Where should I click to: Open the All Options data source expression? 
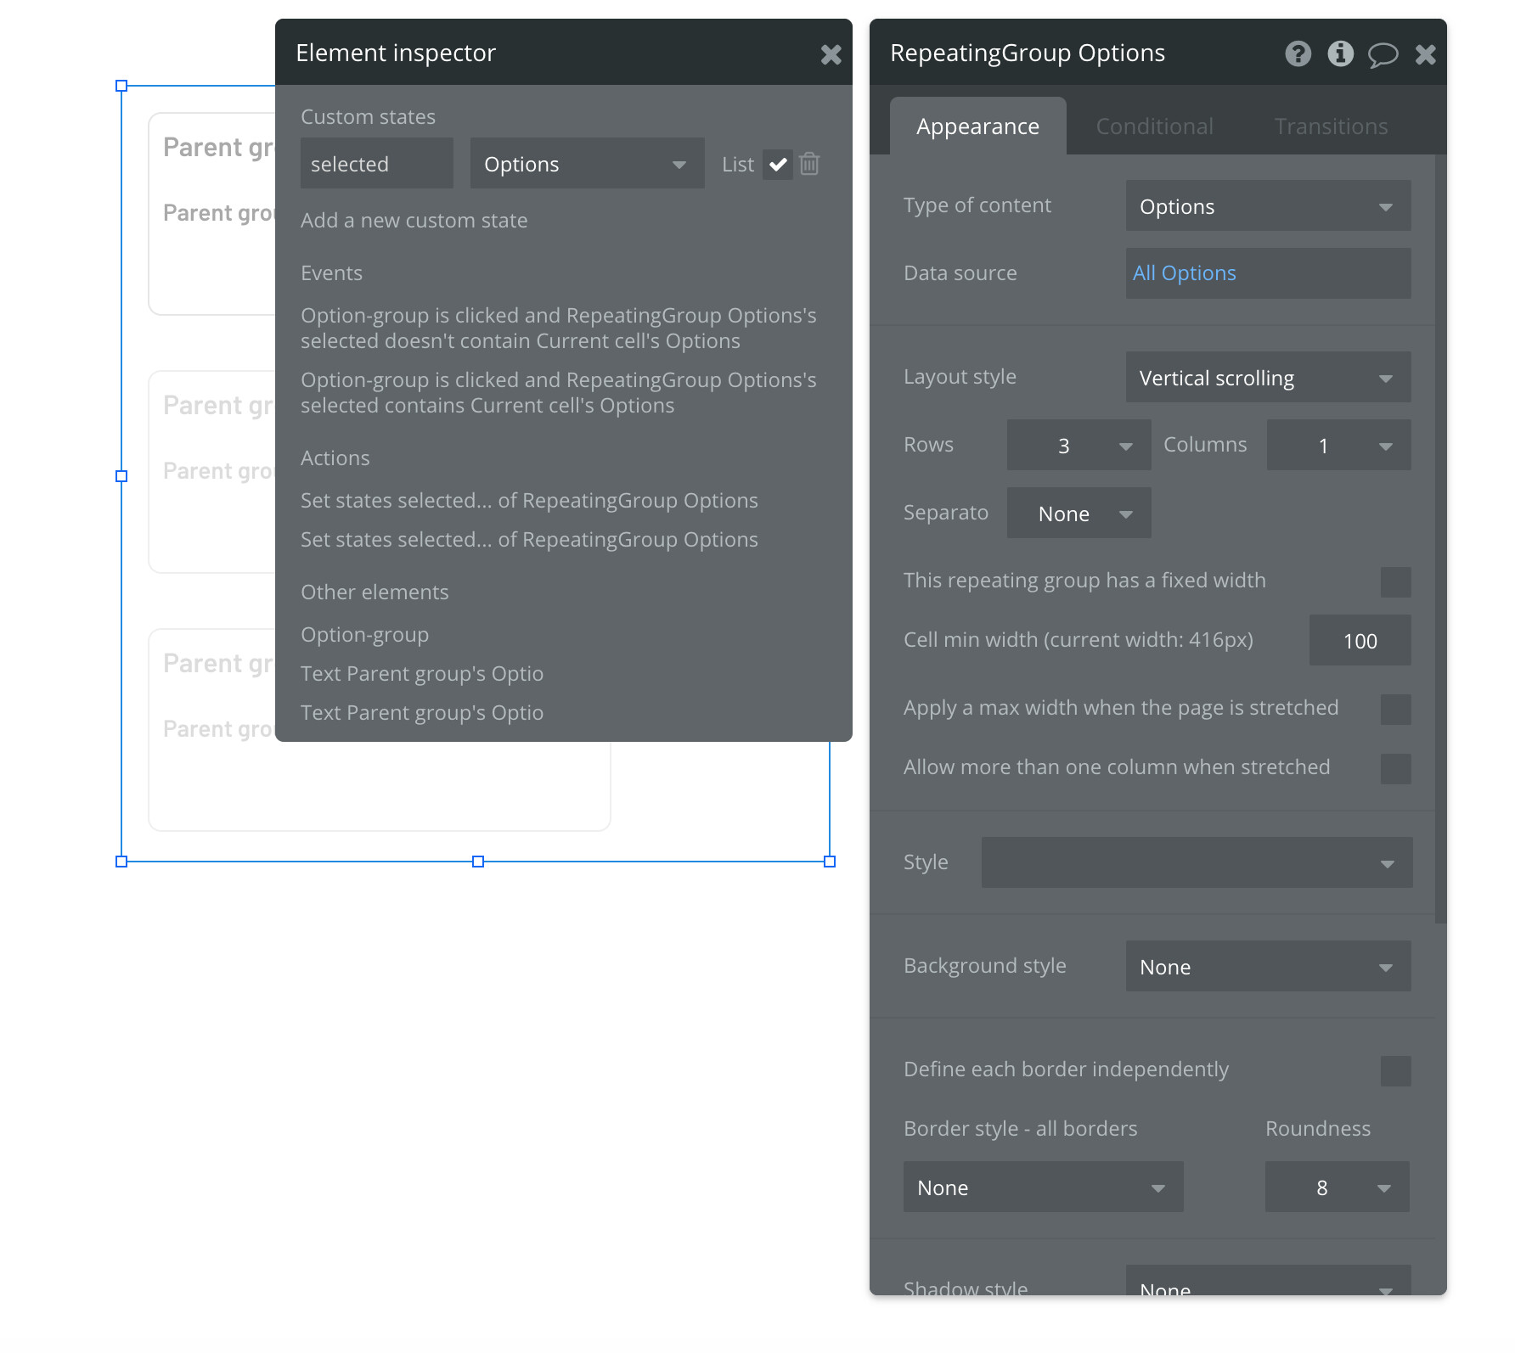[1268, 273]
